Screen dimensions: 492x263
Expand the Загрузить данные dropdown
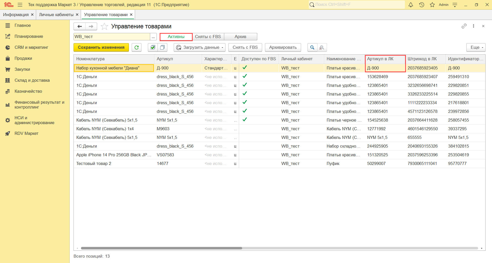click(200, 47)
